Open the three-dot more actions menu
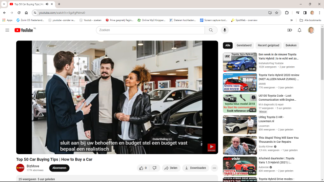 [215, 168]
